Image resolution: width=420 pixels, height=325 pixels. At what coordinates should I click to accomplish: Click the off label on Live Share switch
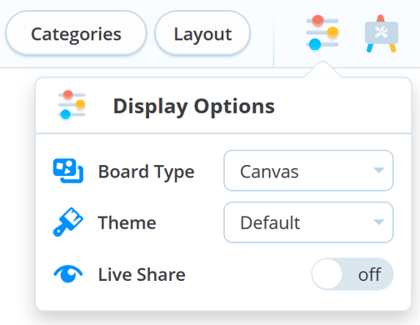coord(369,275)
